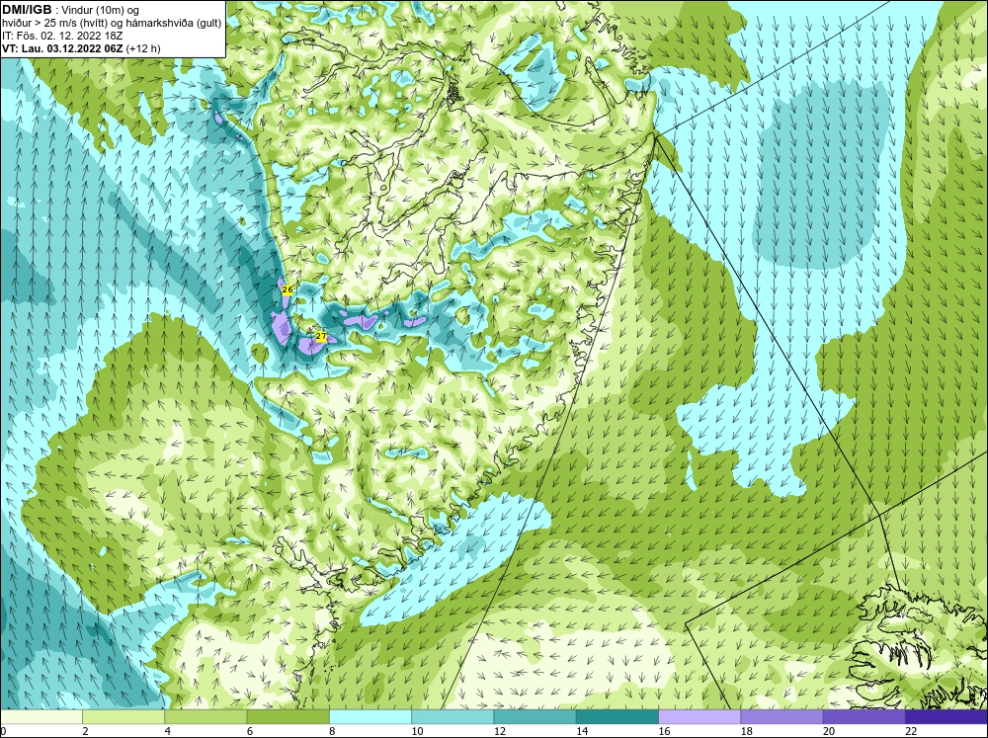Pick the dark indigo swatch above 22 m/s

(x=947, y=716)
